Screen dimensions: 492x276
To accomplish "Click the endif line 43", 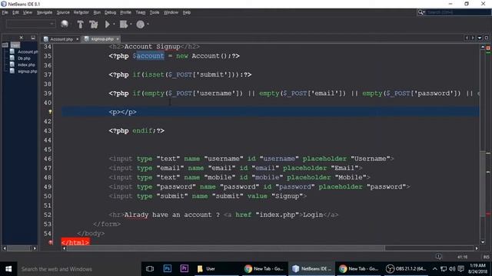I will [x=137, y=131].
